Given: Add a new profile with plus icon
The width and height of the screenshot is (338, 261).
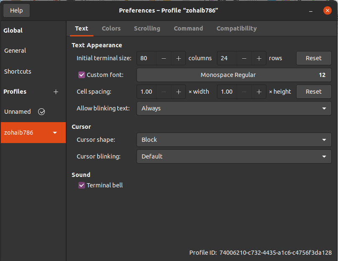Looking at the screenshot, I should pos(56,92).
